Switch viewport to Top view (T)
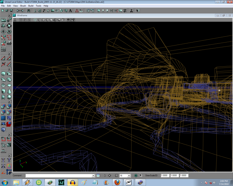Image resolution: width=233 pixels, height=186 pixels. tap(21, 20)
